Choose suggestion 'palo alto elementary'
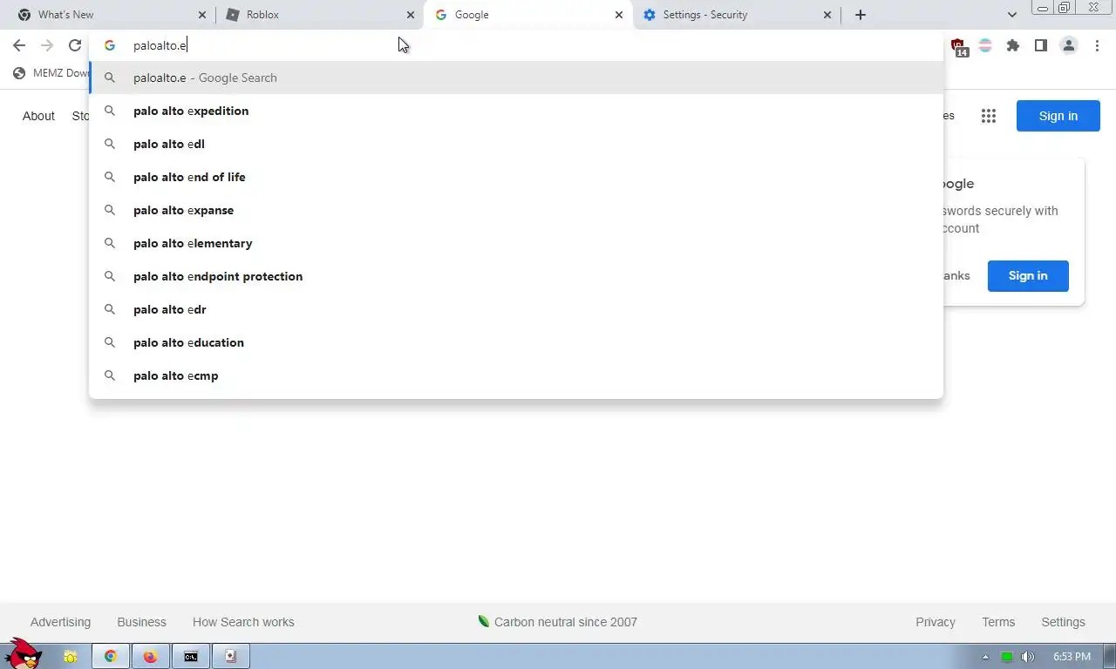The width and height of the screenshot is (1116, 669). (x=516, y=243)
